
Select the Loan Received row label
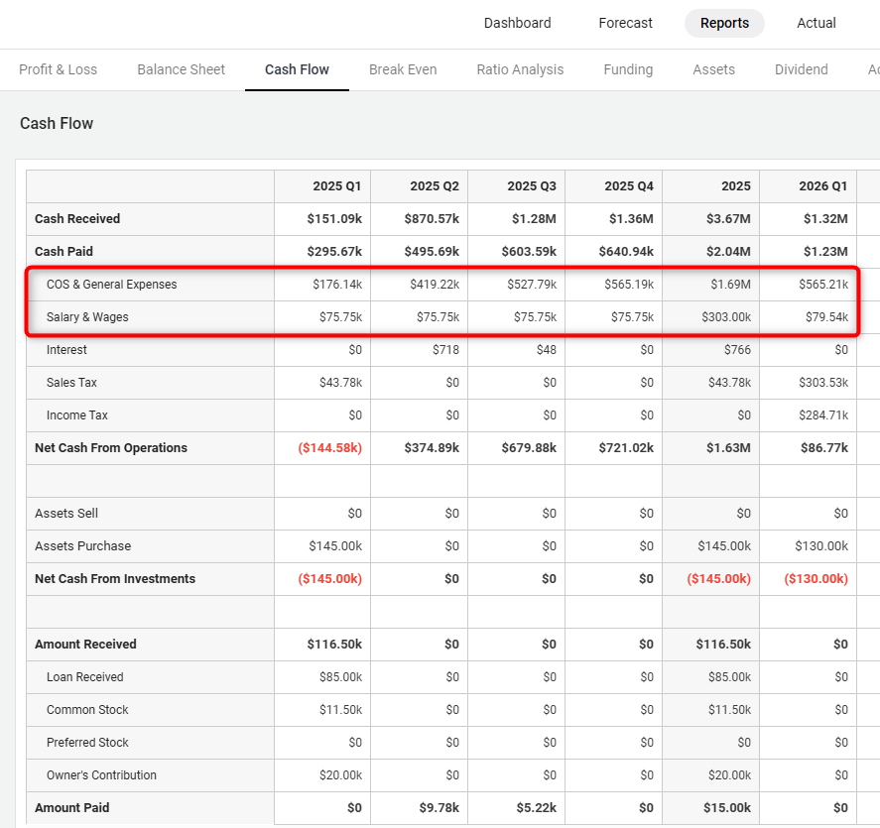(84, 677)
